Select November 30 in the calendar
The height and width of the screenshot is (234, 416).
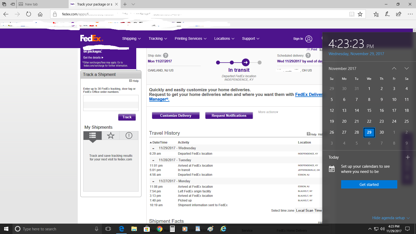point(382,132)
